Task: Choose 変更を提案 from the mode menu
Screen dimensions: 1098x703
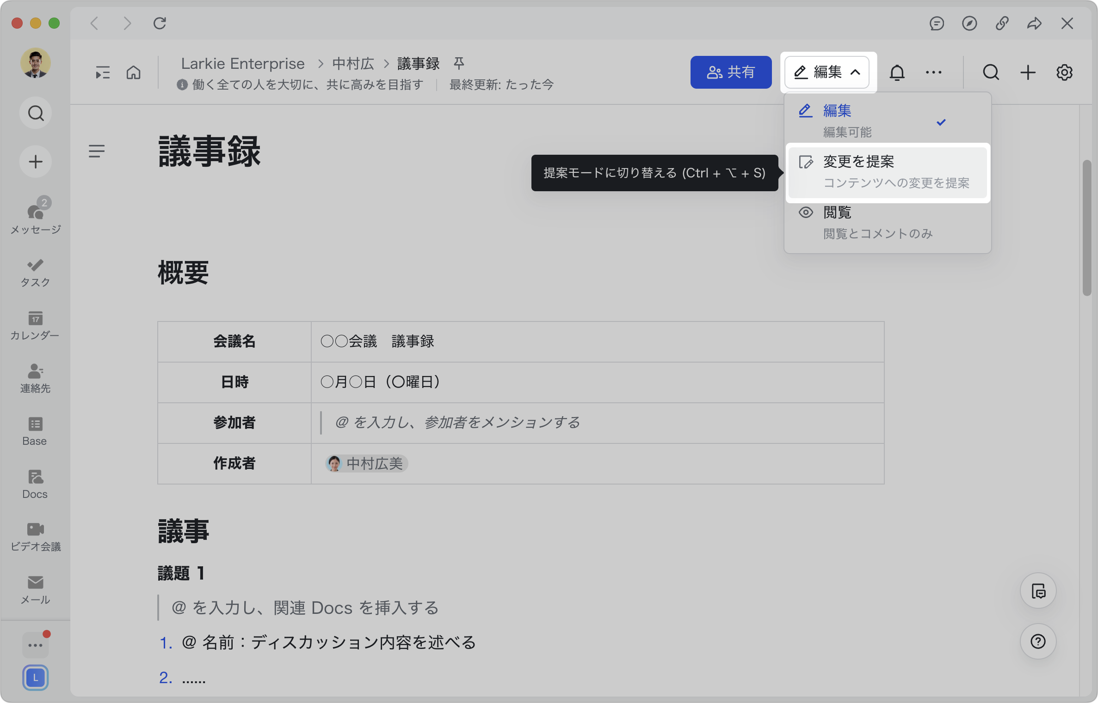Action: pos(858,161)
